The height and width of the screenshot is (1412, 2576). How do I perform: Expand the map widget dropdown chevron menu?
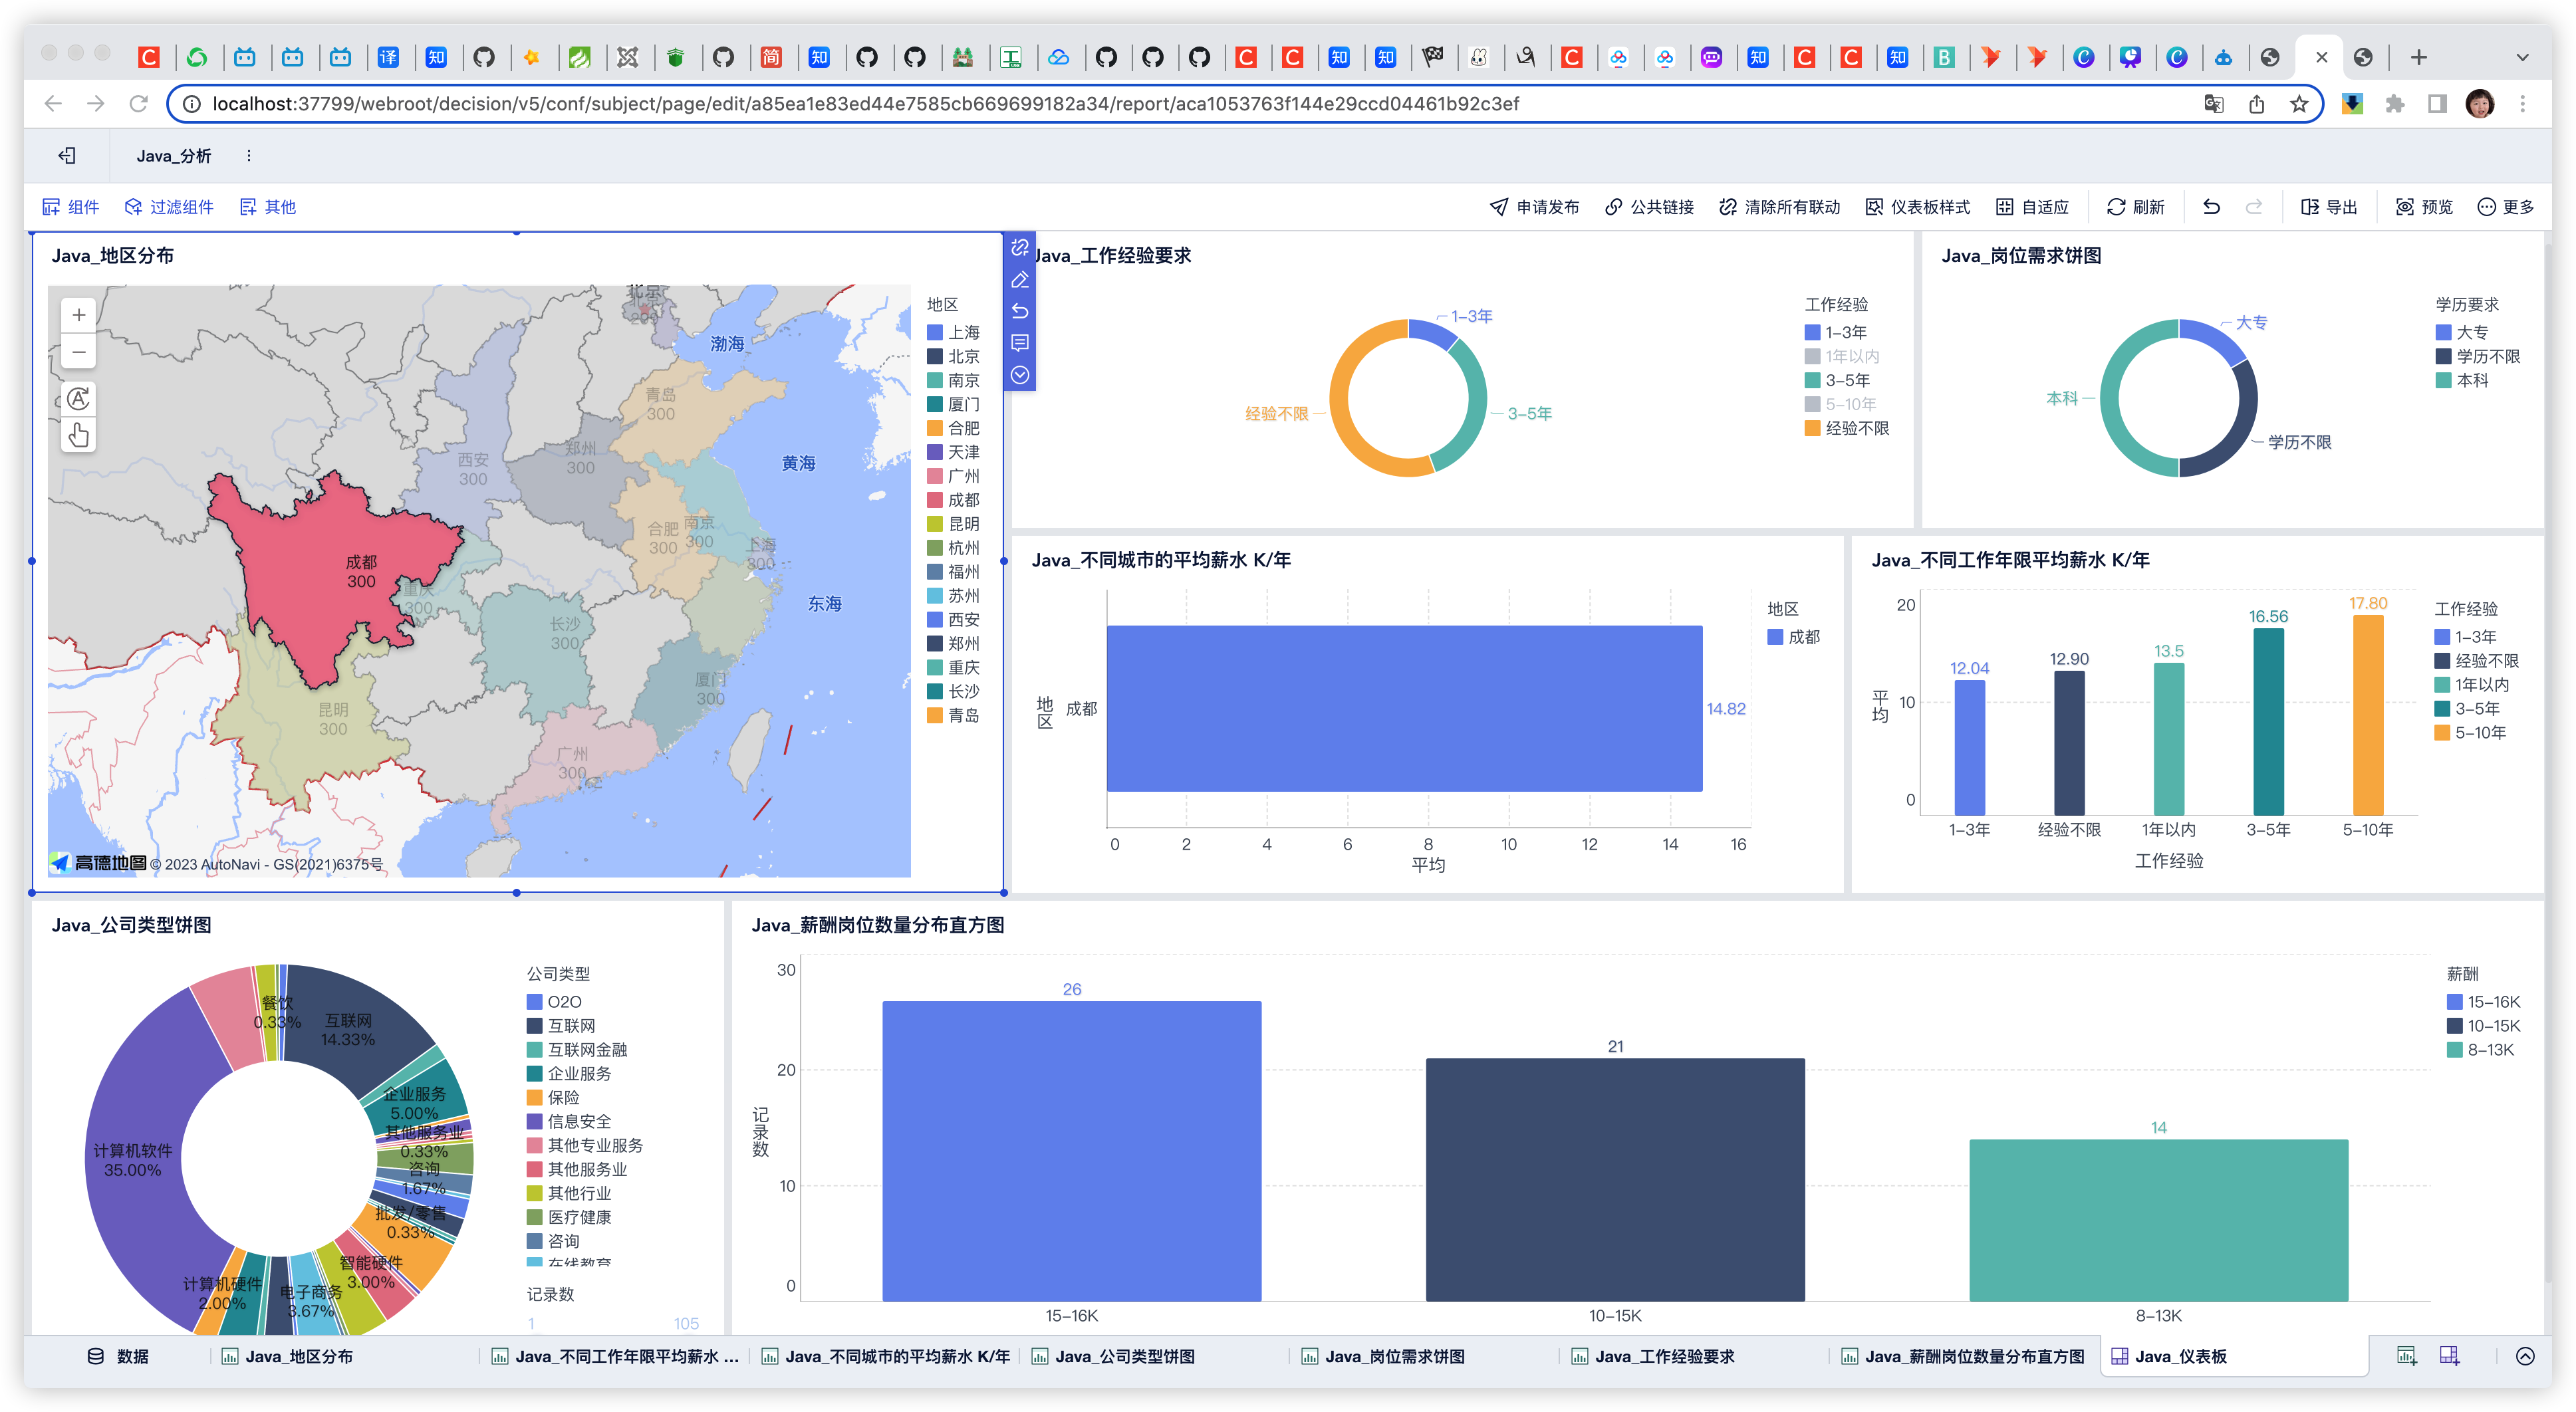(1019, 375)
